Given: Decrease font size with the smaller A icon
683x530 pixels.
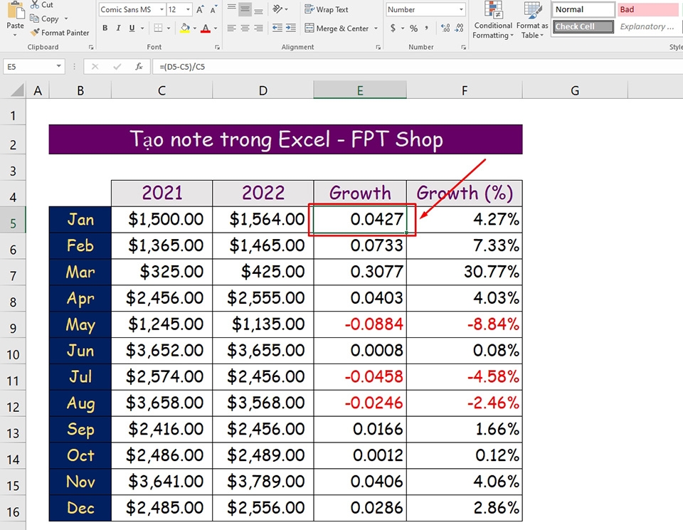Looking at the screenshot, I should coord(213,9).
